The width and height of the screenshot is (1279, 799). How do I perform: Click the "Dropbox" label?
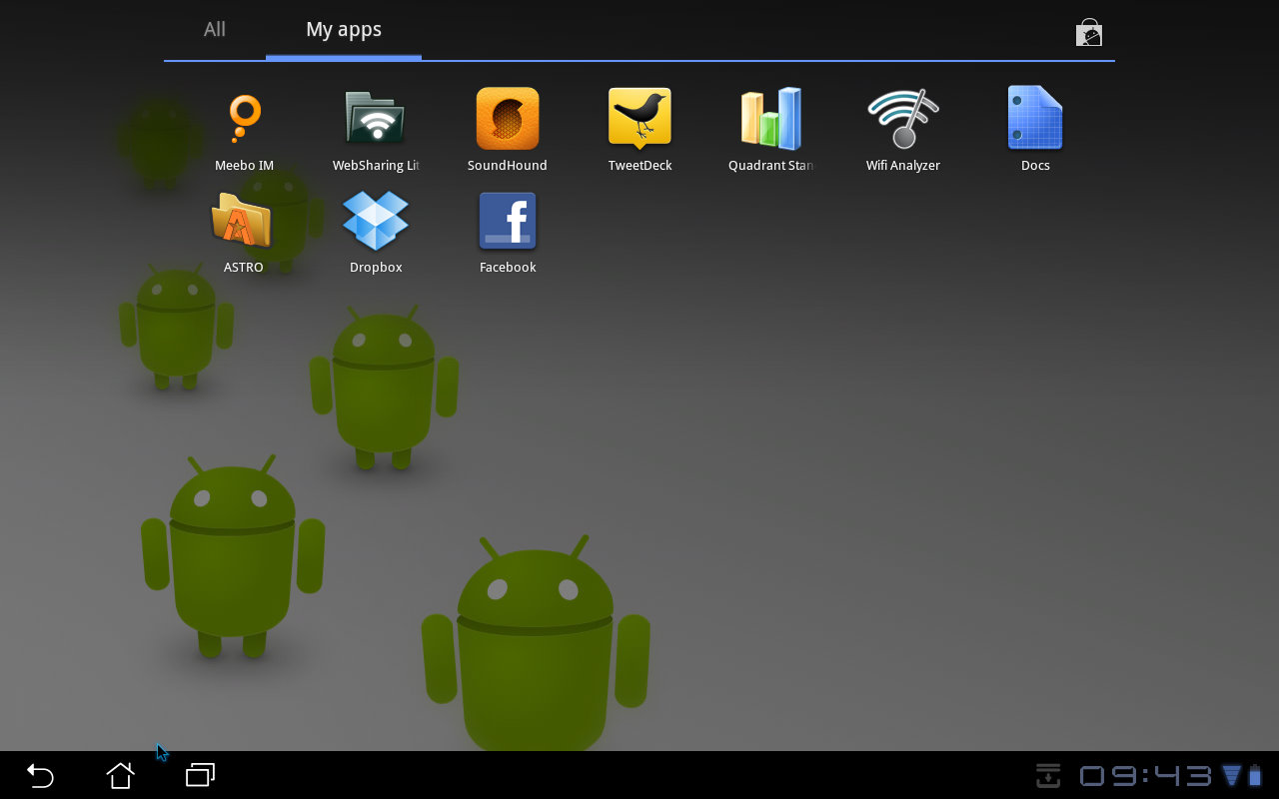click(376, 268)
